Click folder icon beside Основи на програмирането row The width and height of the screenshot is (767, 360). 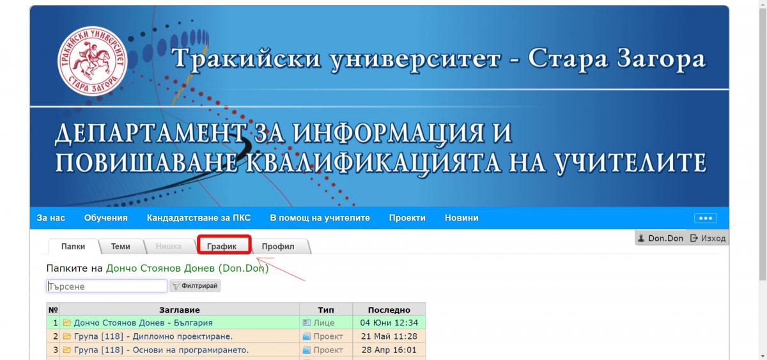point(66,350)
